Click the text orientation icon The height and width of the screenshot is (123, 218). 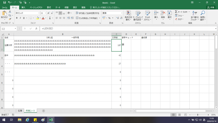(x=69, y=13)
